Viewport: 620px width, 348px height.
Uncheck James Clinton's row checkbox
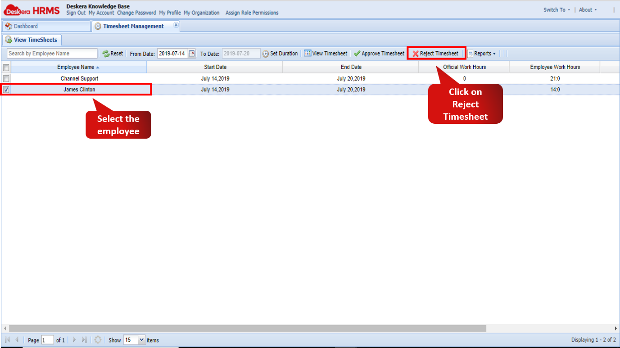pos(7,89)
